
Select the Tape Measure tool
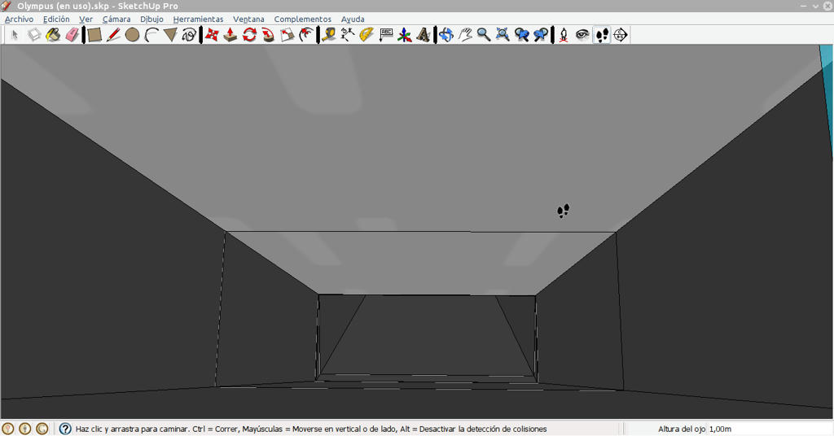[329, 35]
